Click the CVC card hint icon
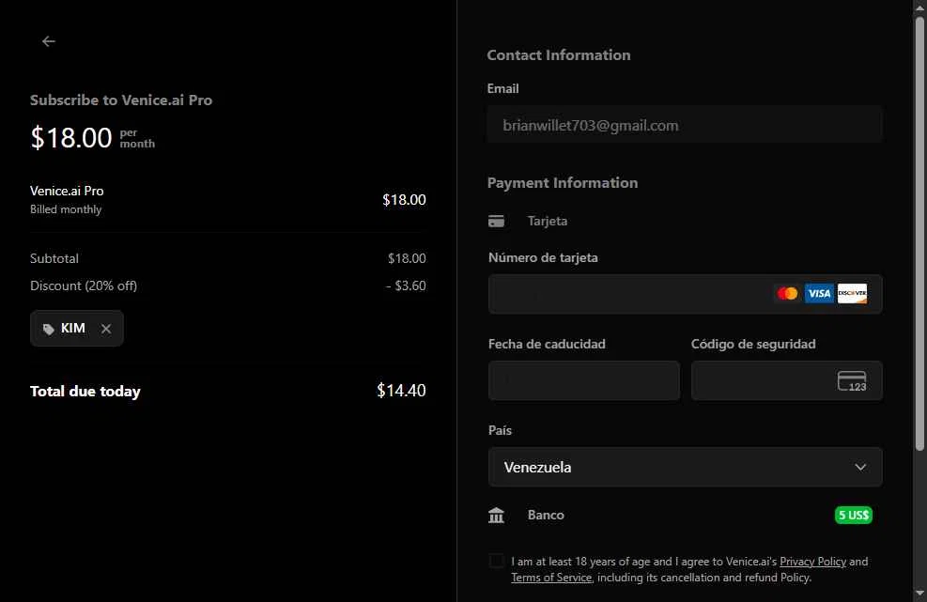The width and height of the screenshot is (927, 602). [852, 381]
